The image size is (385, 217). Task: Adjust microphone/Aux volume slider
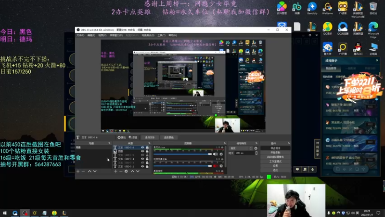pyautogui.click(x=182, y=154)
